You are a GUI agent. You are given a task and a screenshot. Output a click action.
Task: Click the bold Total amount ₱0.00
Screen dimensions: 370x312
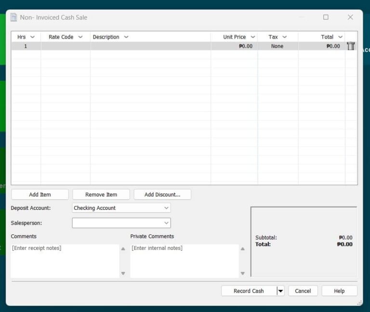point(345,244)
